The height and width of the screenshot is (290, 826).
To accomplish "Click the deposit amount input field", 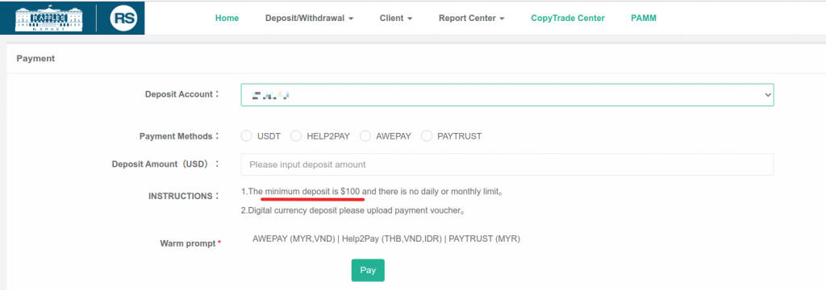I will pos(507,164).
